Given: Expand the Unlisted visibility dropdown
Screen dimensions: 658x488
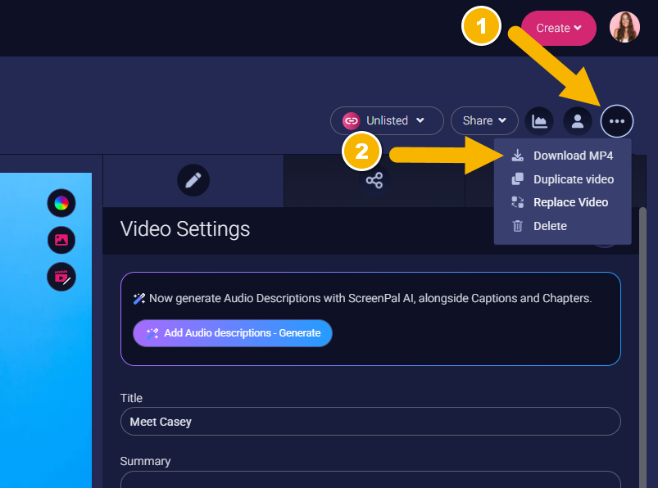Looking at the screenshot, I should [387, 120].
